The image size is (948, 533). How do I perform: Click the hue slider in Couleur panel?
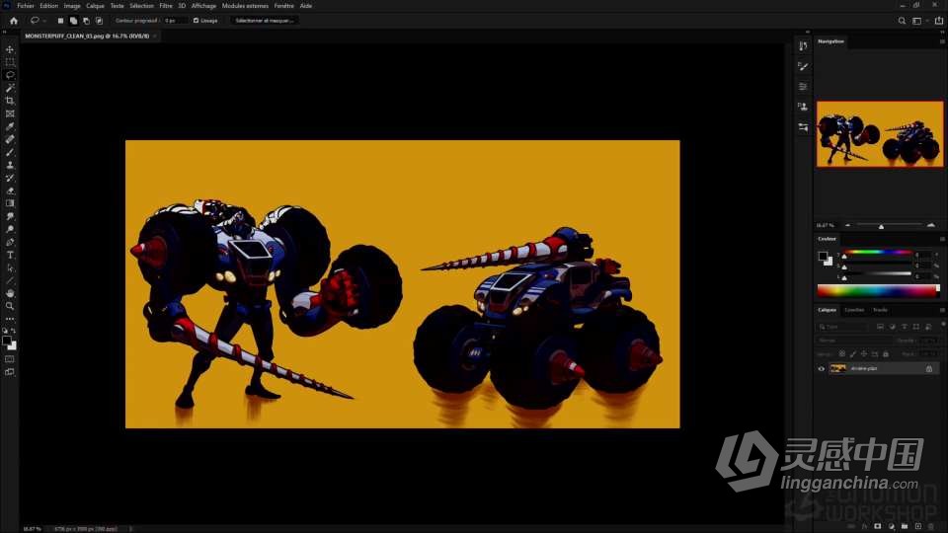877,253
